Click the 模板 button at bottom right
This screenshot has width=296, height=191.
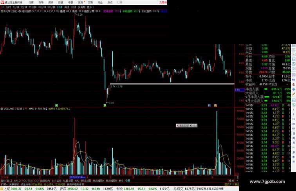(231, 181)
